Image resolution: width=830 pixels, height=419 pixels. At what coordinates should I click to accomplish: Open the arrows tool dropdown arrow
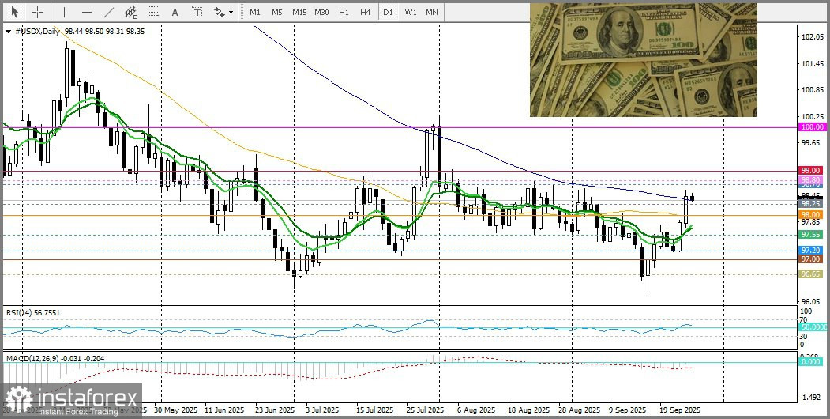coord(231,12)
